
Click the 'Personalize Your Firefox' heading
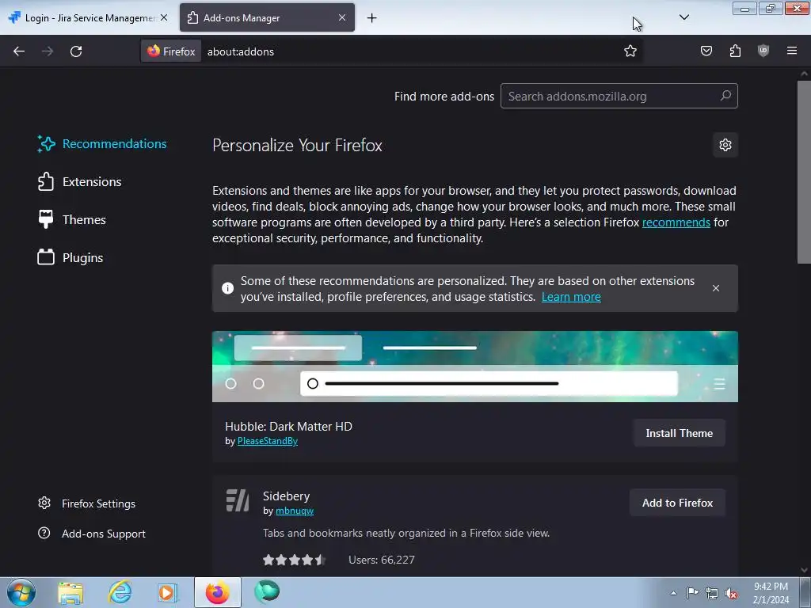pos(297,146)
